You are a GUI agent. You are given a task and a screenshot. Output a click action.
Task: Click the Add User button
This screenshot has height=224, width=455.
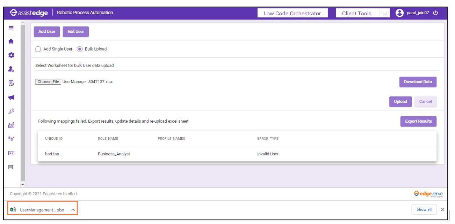pyautogui.click(x=47, y=32)
